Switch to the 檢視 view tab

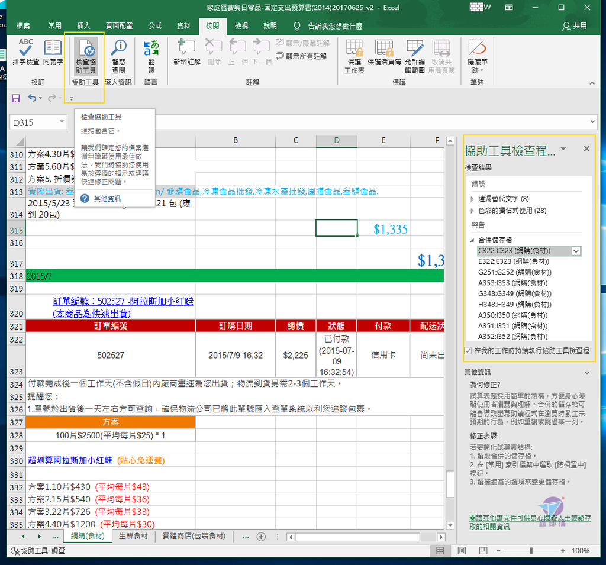pyautogui.click(x=241, y=26)
